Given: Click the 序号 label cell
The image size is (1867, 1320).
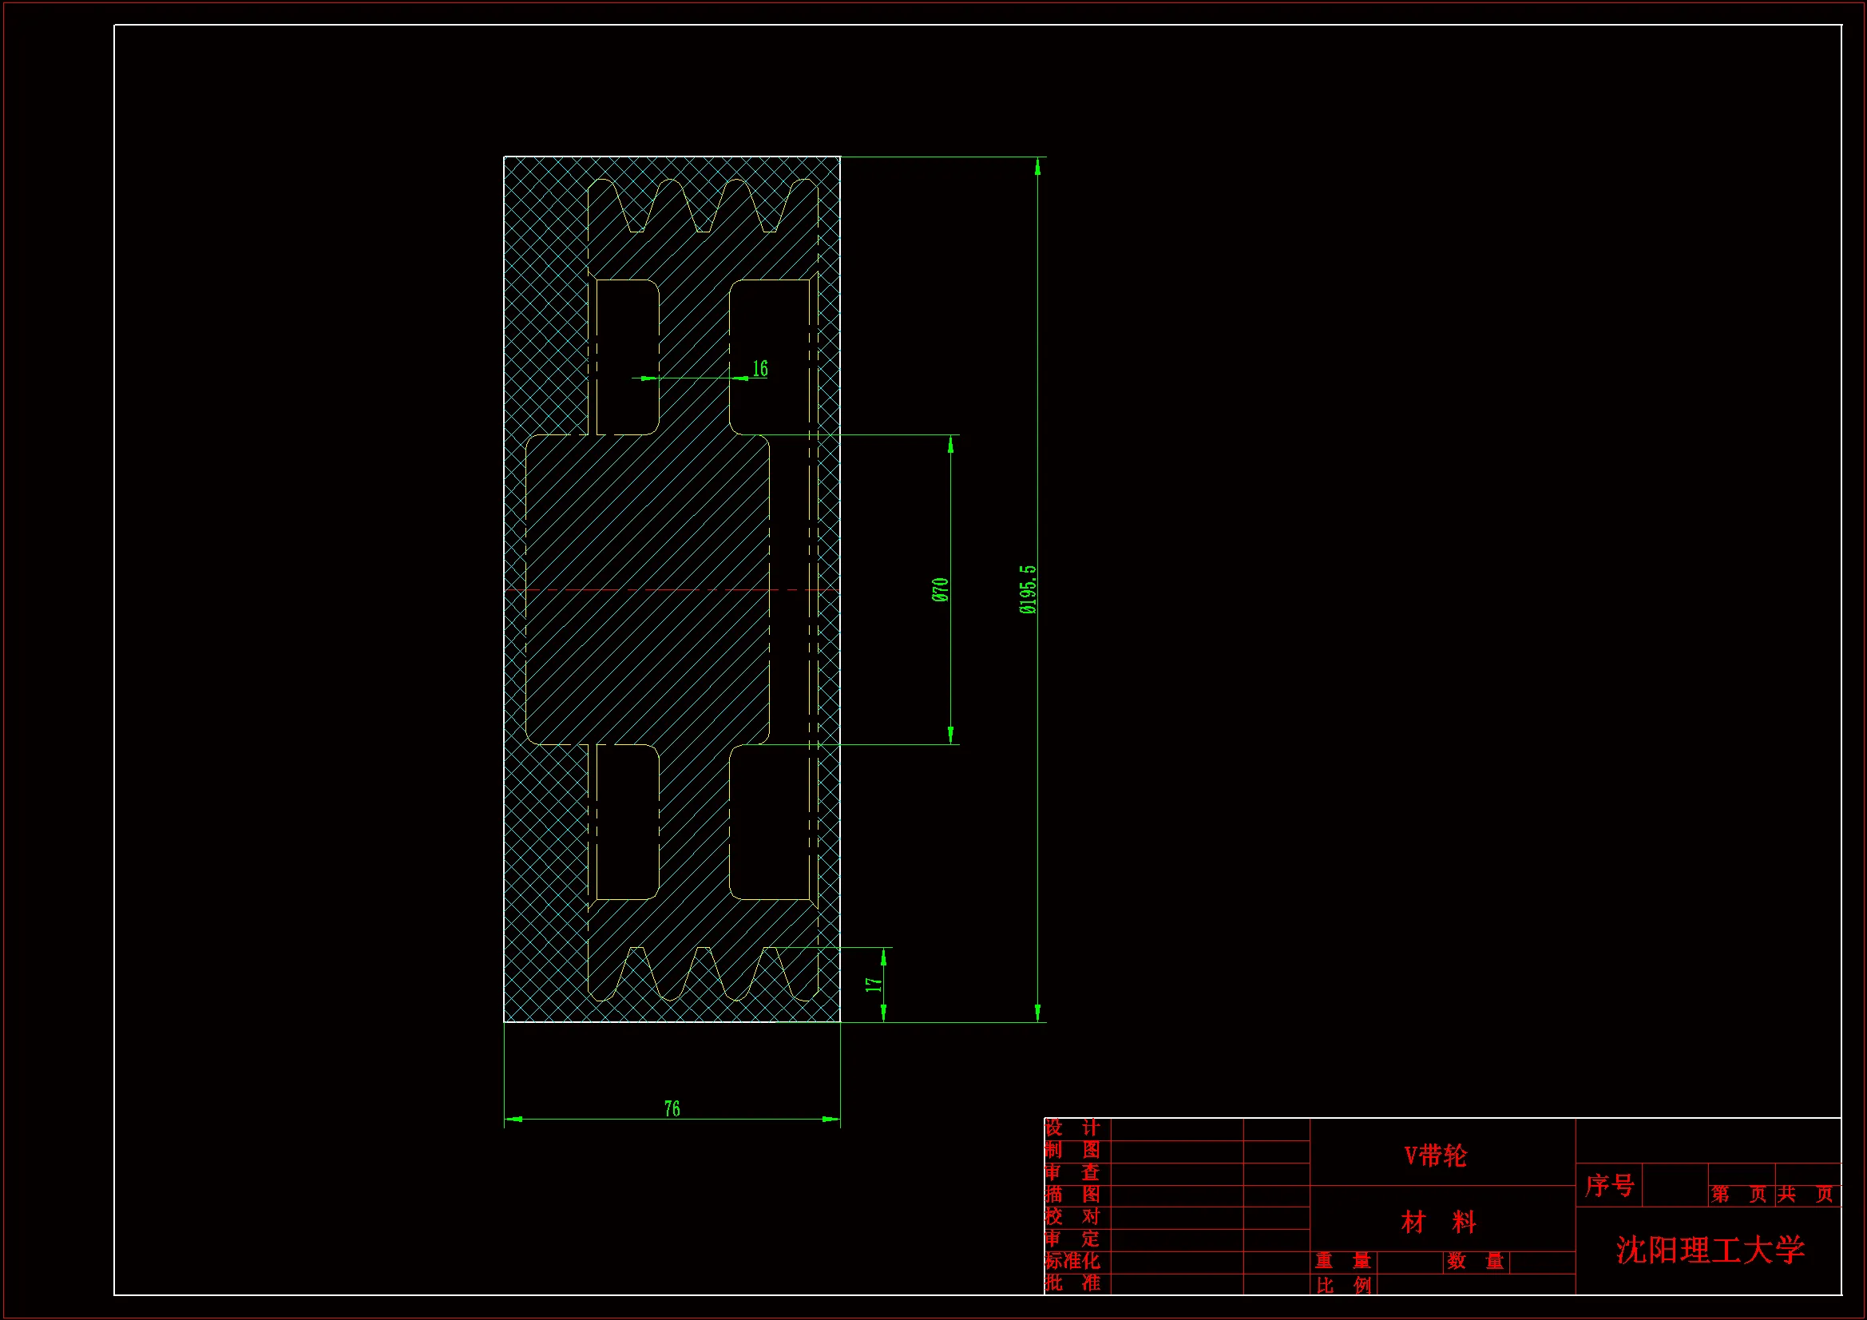Looking at the screenshot, I should coord(1608,1185).
